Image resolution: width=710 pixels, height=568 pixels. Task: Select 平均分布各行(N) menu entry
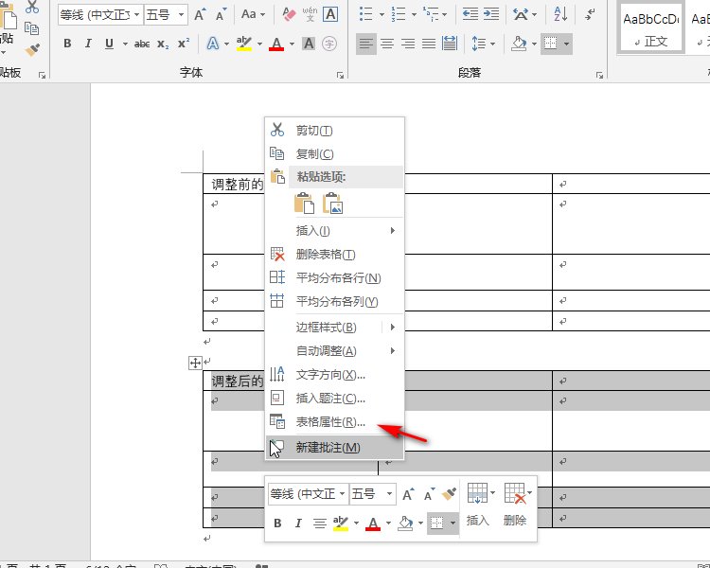(x=335, y=277)
